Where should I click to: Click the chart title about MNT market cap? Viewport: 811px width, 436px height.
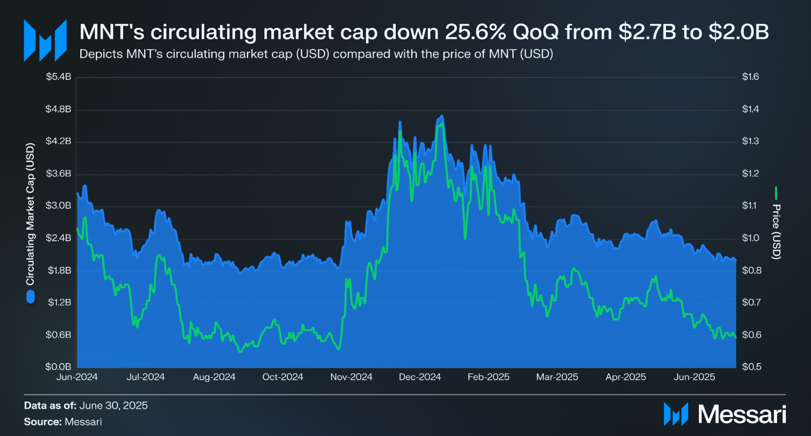(x=424, y=31)
